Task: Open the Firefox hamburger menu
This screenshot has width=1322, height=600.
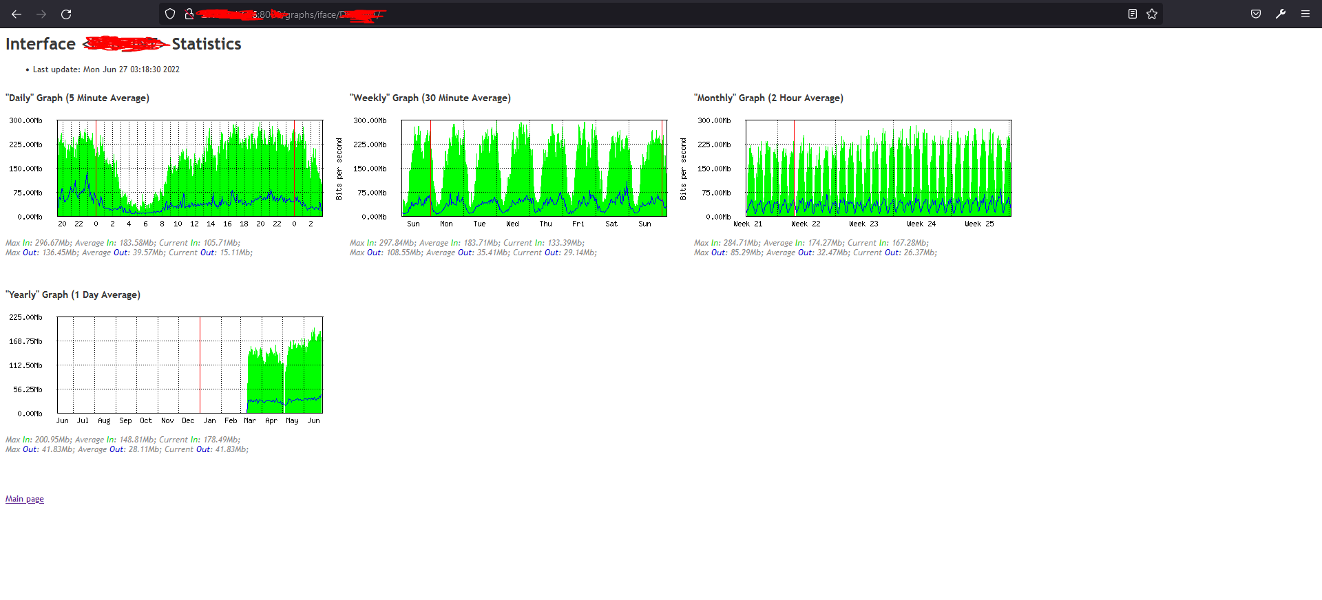Action: click(x=1305, y=14)
